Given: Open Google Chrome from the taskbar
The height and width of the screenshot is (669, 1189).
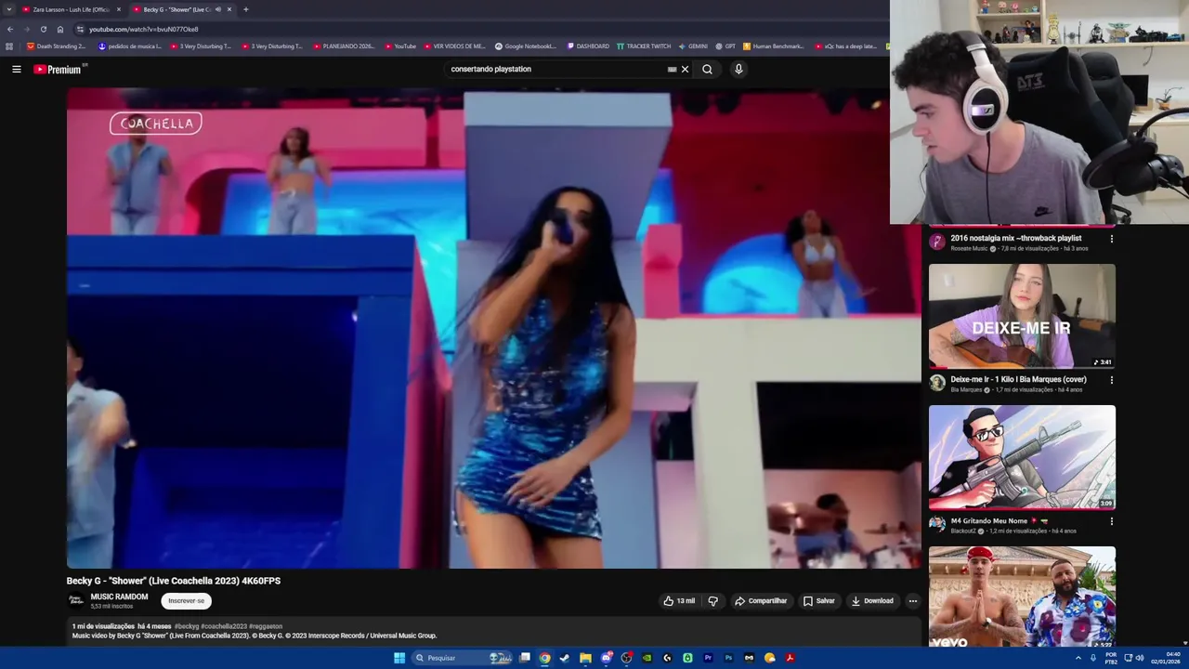Looking at the screenshot, I should (x=544, y=658).
